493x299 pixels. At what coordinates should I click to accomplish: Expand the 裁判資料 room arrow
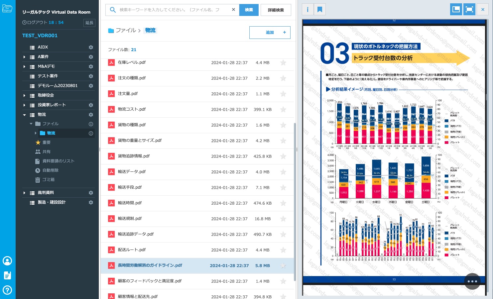click(24, 193)
